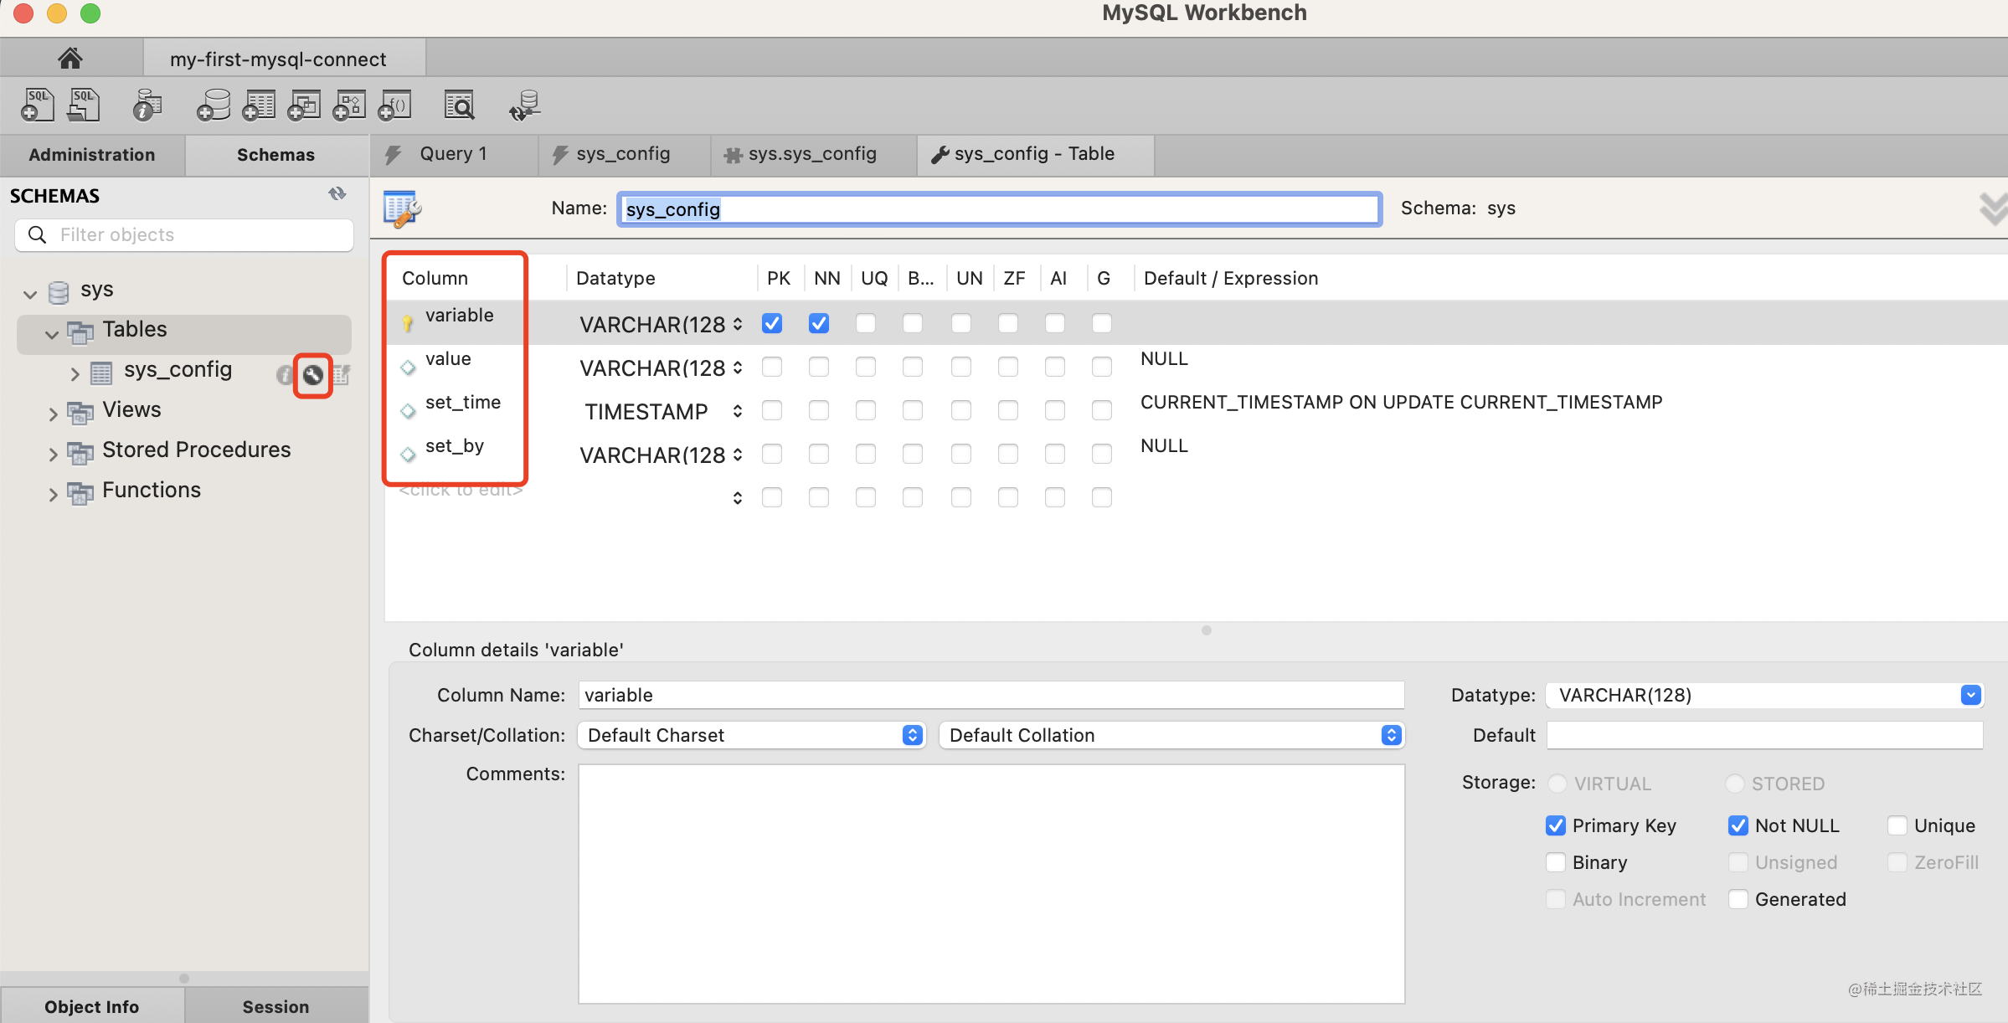Uncheck the Primary Key checkbox
The width and height of the screenshot is (2008, 1023).
coord(1555,825)
